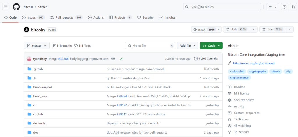Open the .github folder icon
The width and height of the screenshot is (298, 137).
click(29, 69)
